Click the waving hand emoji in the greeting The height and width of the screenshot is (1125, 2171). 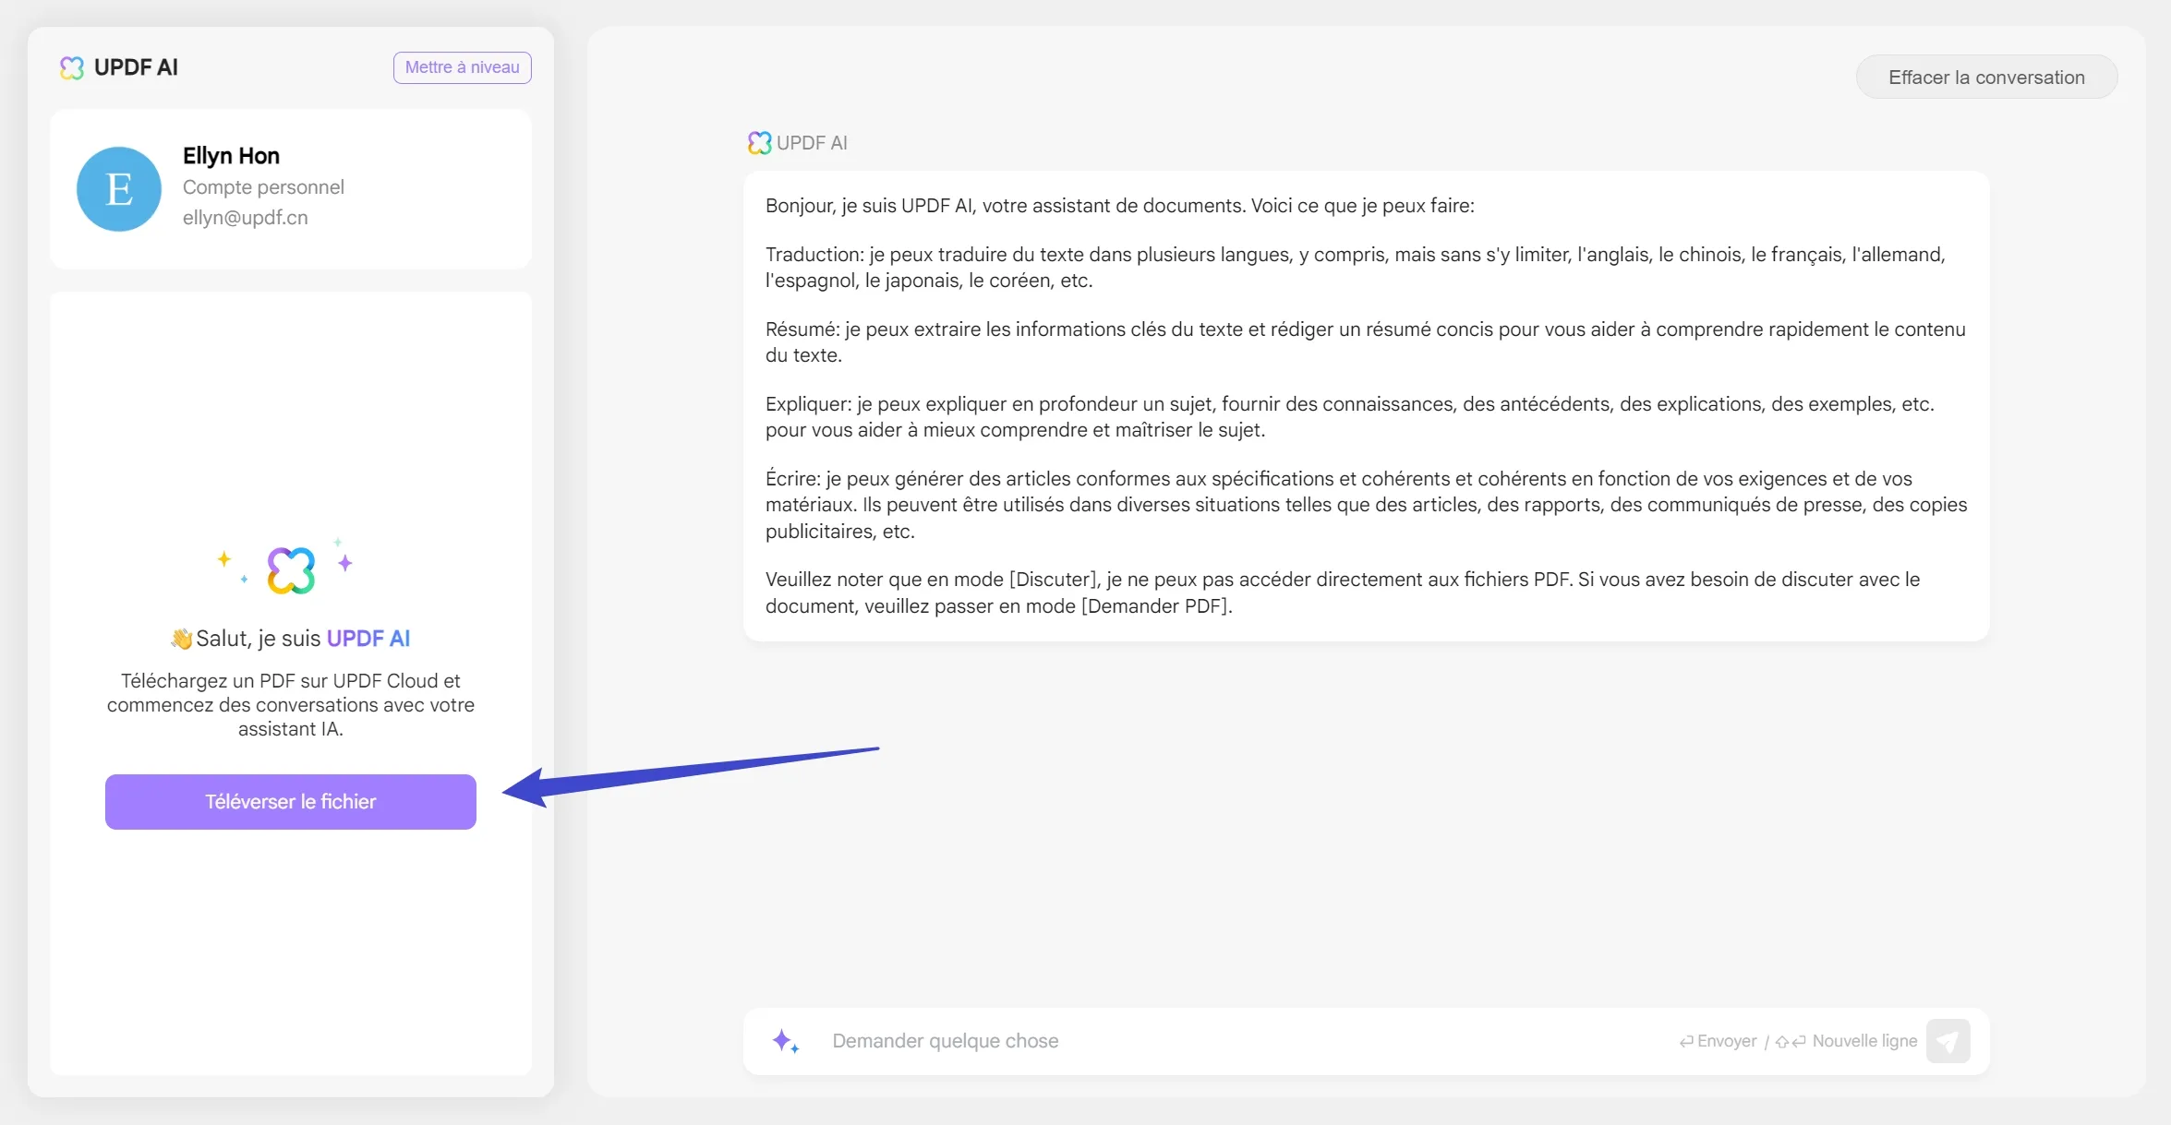click(x=179, y=638)
